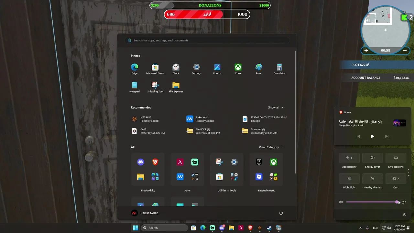This screenshot has width=414, height=233.
Task: Open File Explorer from the taskbar
Action: tap(231, 228)
